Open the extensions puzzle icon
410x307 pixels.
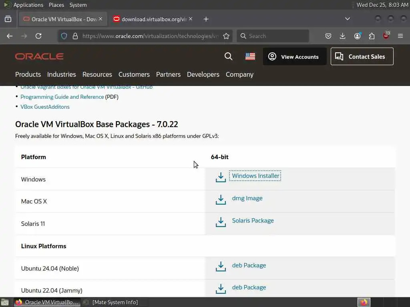[x=372, y=36]
